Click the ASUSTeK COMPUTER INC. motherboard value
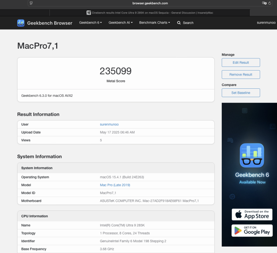 point(149,201)
